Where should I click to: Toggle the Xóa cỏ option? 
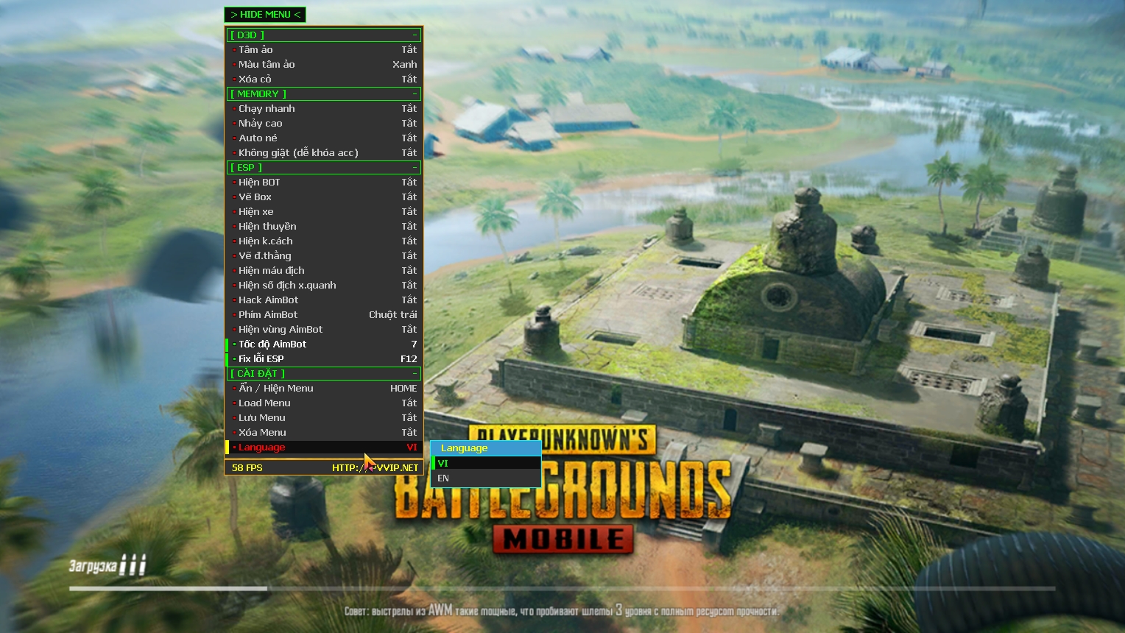click(324, 79)
